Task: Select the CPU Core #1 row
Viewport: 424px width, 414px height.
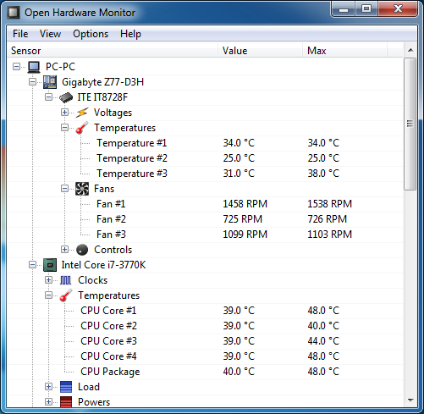Action: point(206,311)
